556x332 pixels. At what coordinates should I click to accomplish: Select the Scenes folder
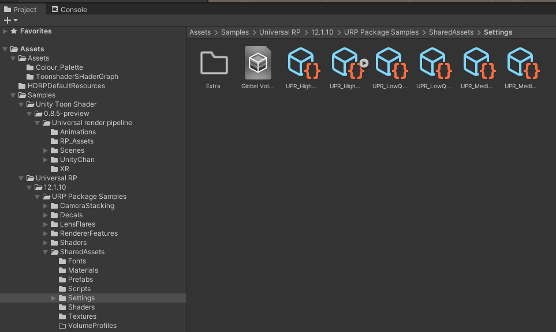[68, 150]
